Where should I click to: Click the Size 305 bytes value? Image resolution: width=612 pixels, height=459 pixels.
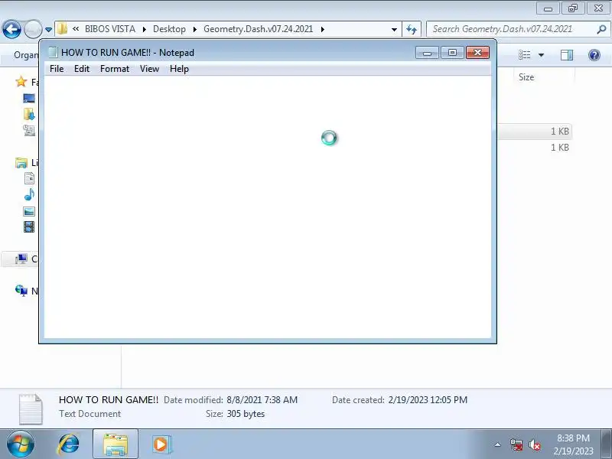click(246, 414)
